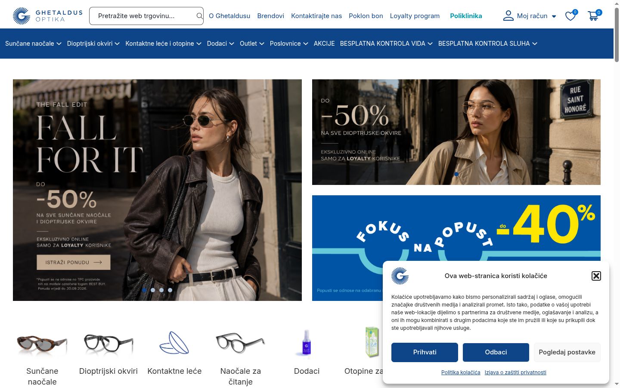The height and width of the screenshot is (388, 620).
Task: Select the fourth slide dot of main banner
Action: coord(170,290)
